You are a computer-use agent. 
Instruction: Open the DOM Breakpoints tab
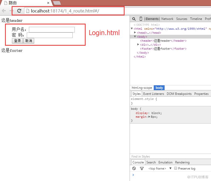(179, 94)
